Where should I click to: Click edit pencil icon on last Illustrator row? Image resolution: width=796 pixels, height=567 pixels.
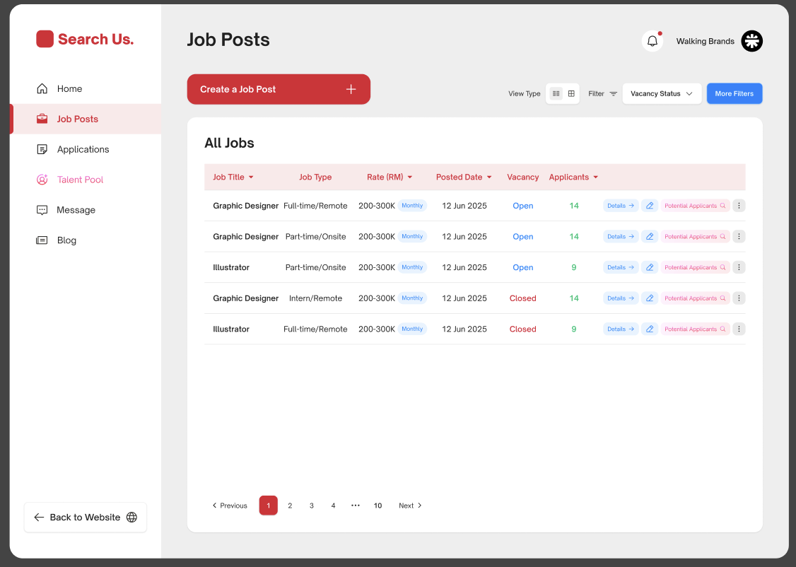click(x=650, y=329)
